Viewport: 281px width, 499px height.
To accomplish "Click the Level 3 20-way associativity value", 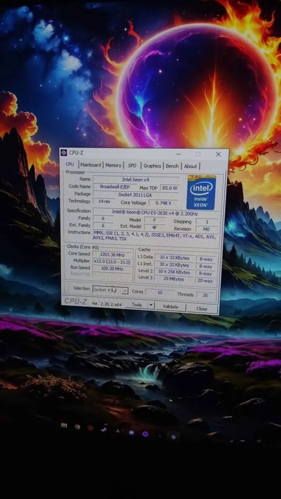I will pyautogui.click(x=205, y=281).
